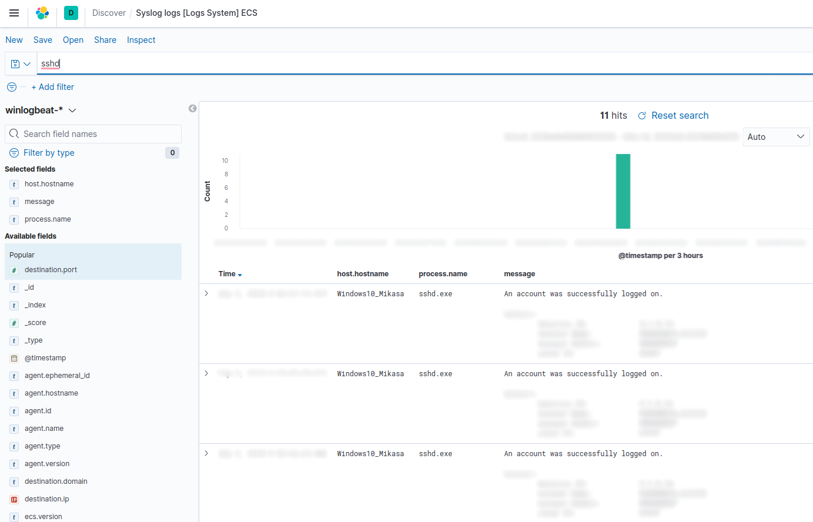Click the filter options circle icon

coord(12,87)
